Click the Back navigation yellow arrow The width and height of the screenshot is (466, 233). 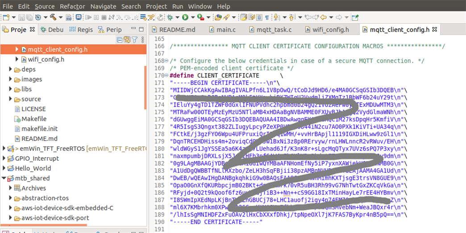[323, 17]
